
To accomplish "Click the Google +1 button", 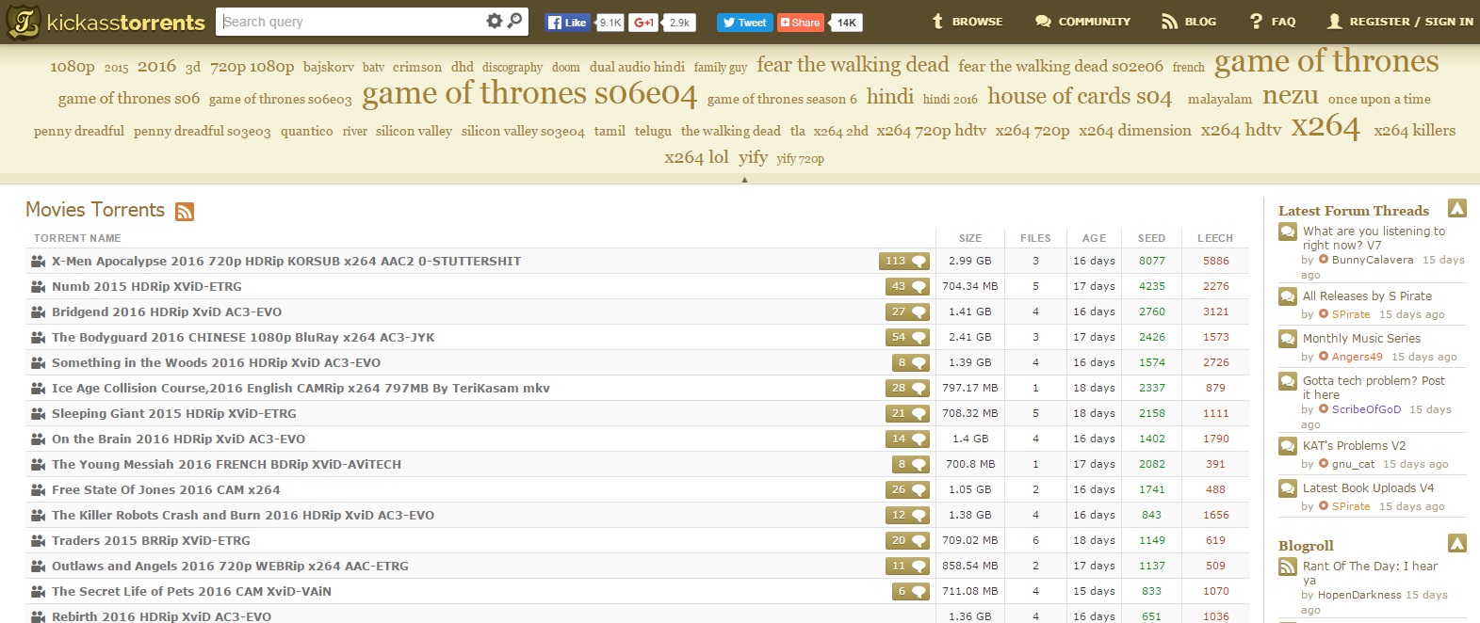I will click(x=643, y=23).
